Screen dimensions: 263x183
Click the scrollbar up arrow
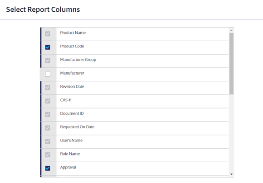(x=231, y=30)
